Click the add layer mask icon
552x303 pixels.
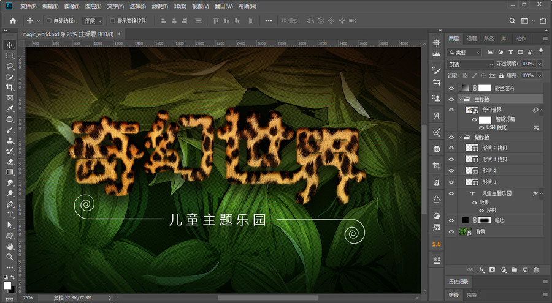point(492,270)
